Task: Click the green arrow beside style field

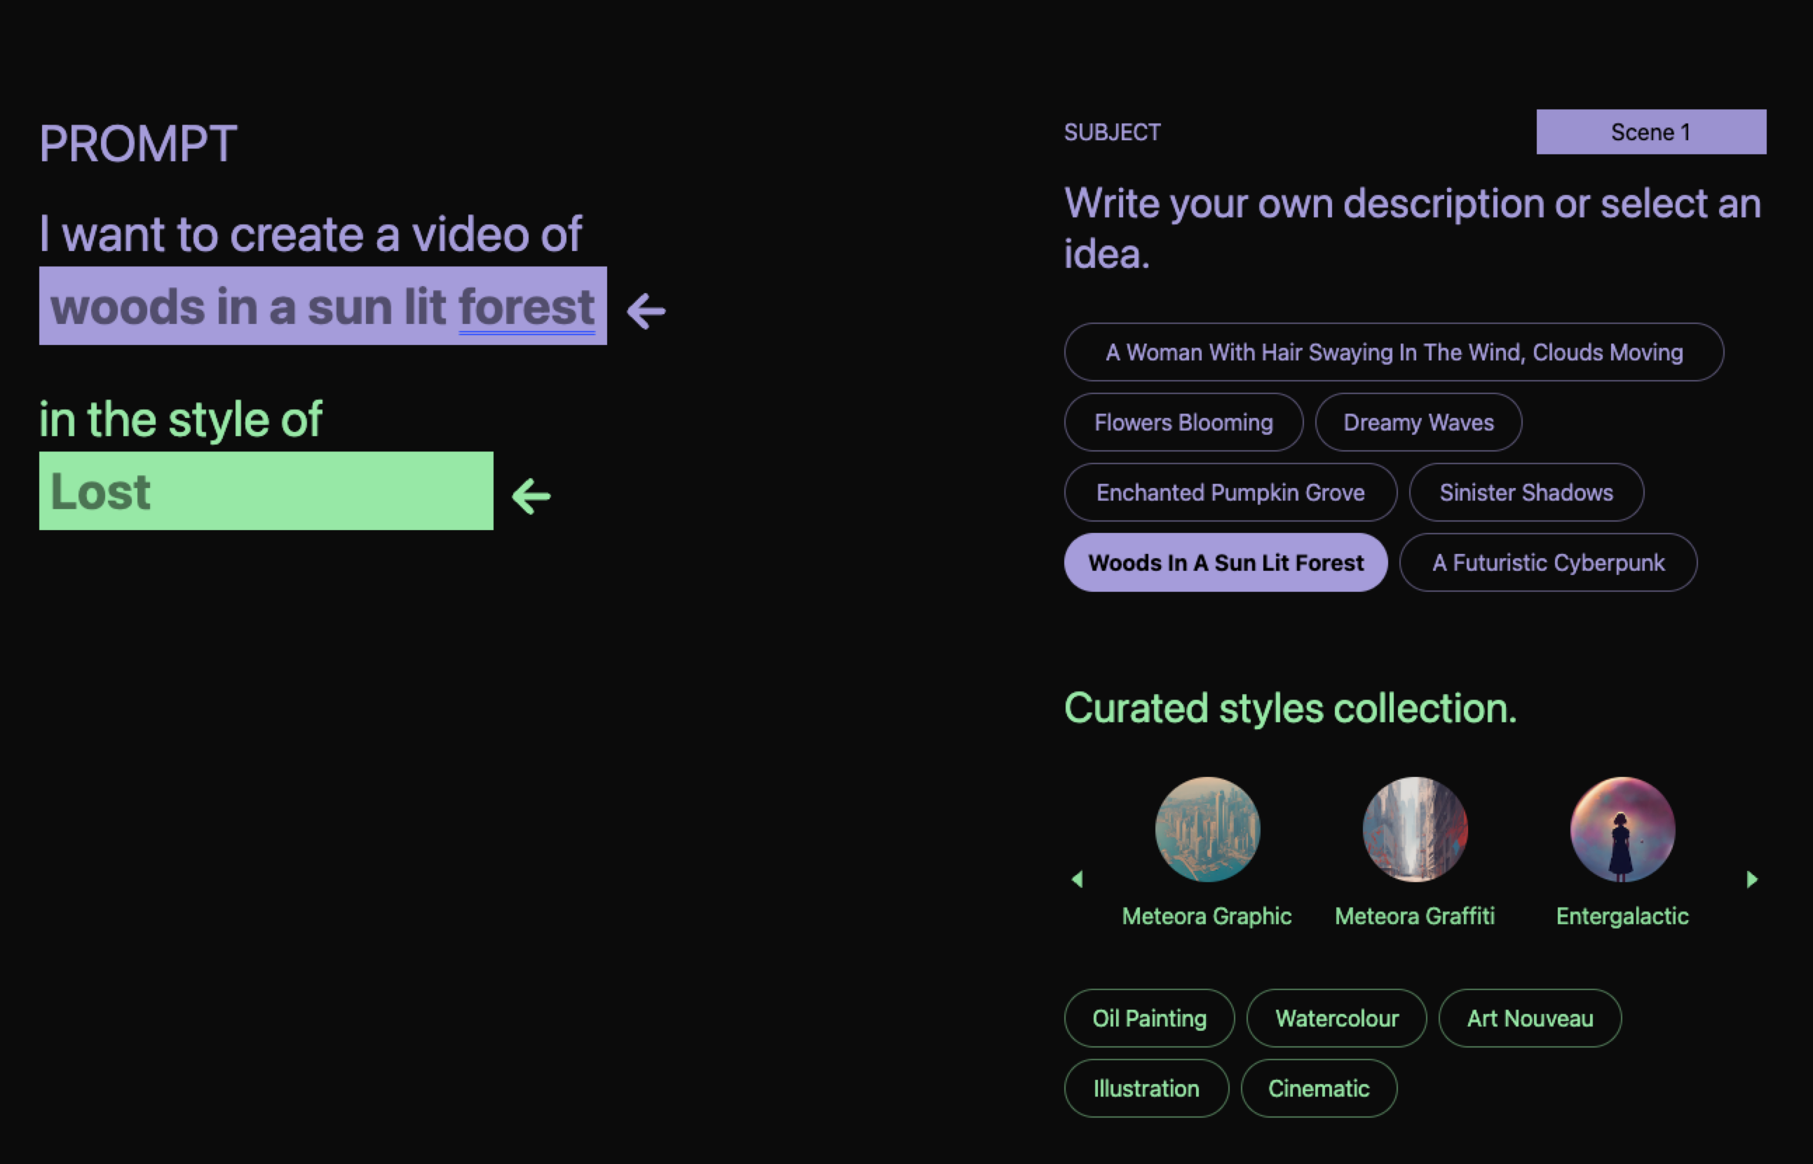Action: point(531,496)
